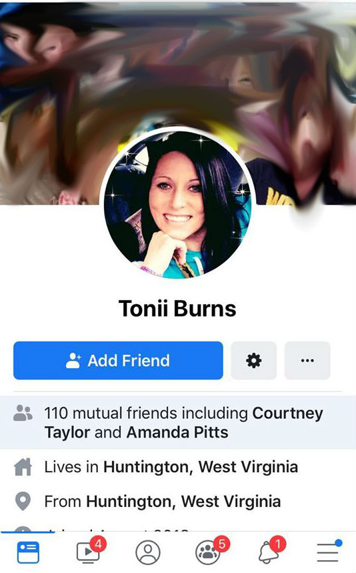Image resolution: width=356 pixels, height=573 pixels.
Task: Open the hamburger menu icon
Action: click(328, 552)
